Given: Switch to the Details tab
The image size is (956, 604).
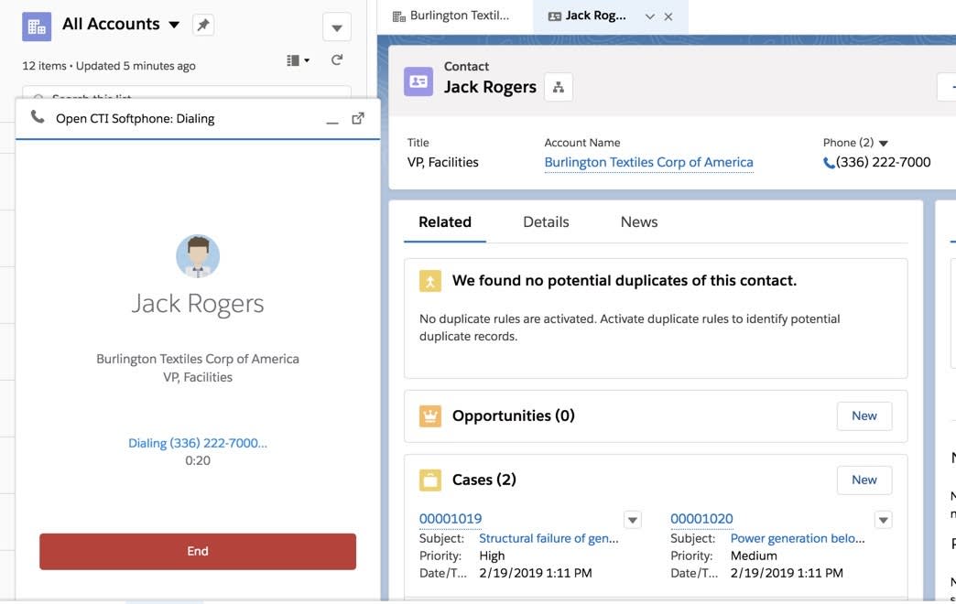Looking at the screenshot, I should click(x=546, y=221).
